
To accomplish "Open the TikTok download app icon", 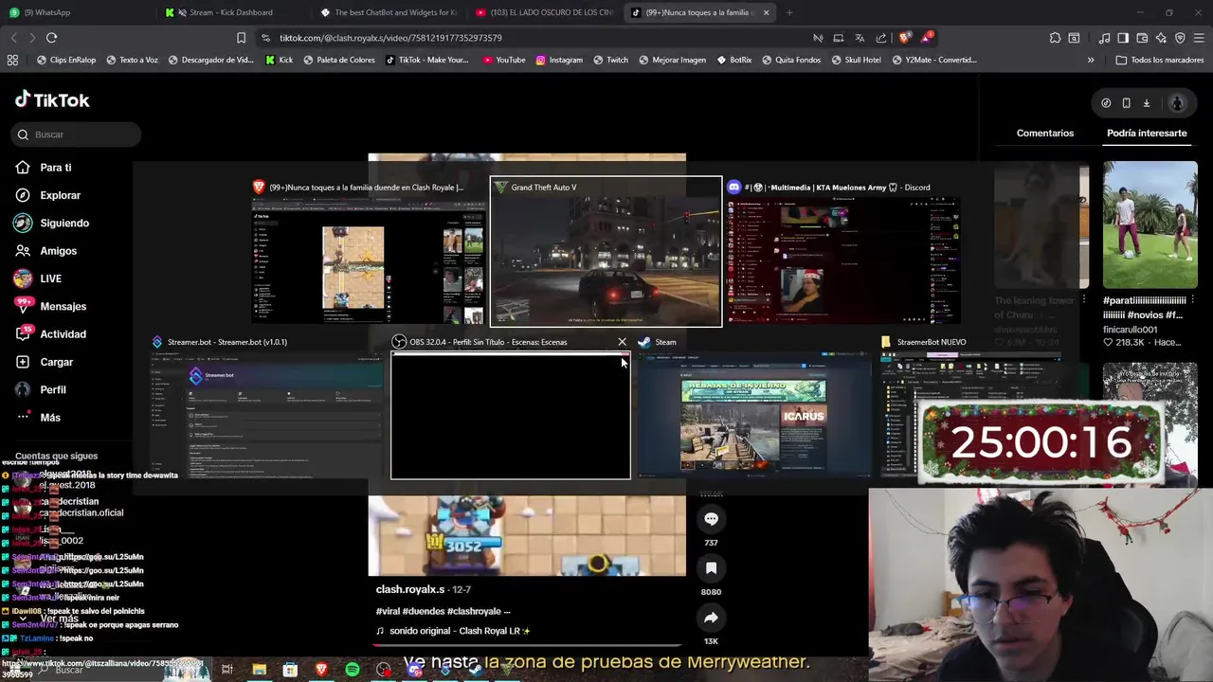I will pos(1146,103).
